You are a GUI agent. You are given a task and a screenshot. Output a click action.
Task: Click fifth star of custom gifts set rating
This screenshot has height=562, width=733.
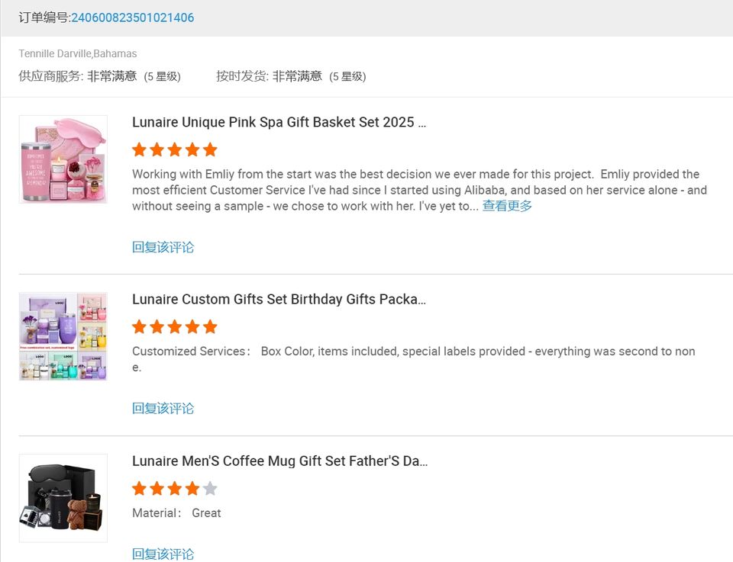pos(210,326)
